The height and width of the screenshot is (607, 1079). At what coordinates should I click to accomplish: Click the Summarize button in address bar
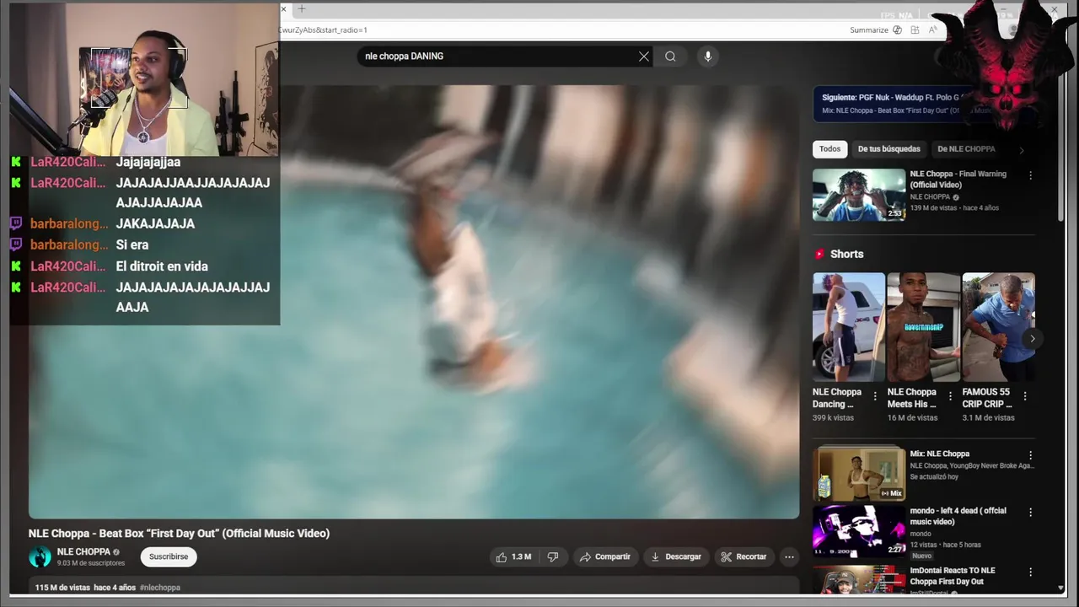876,30
